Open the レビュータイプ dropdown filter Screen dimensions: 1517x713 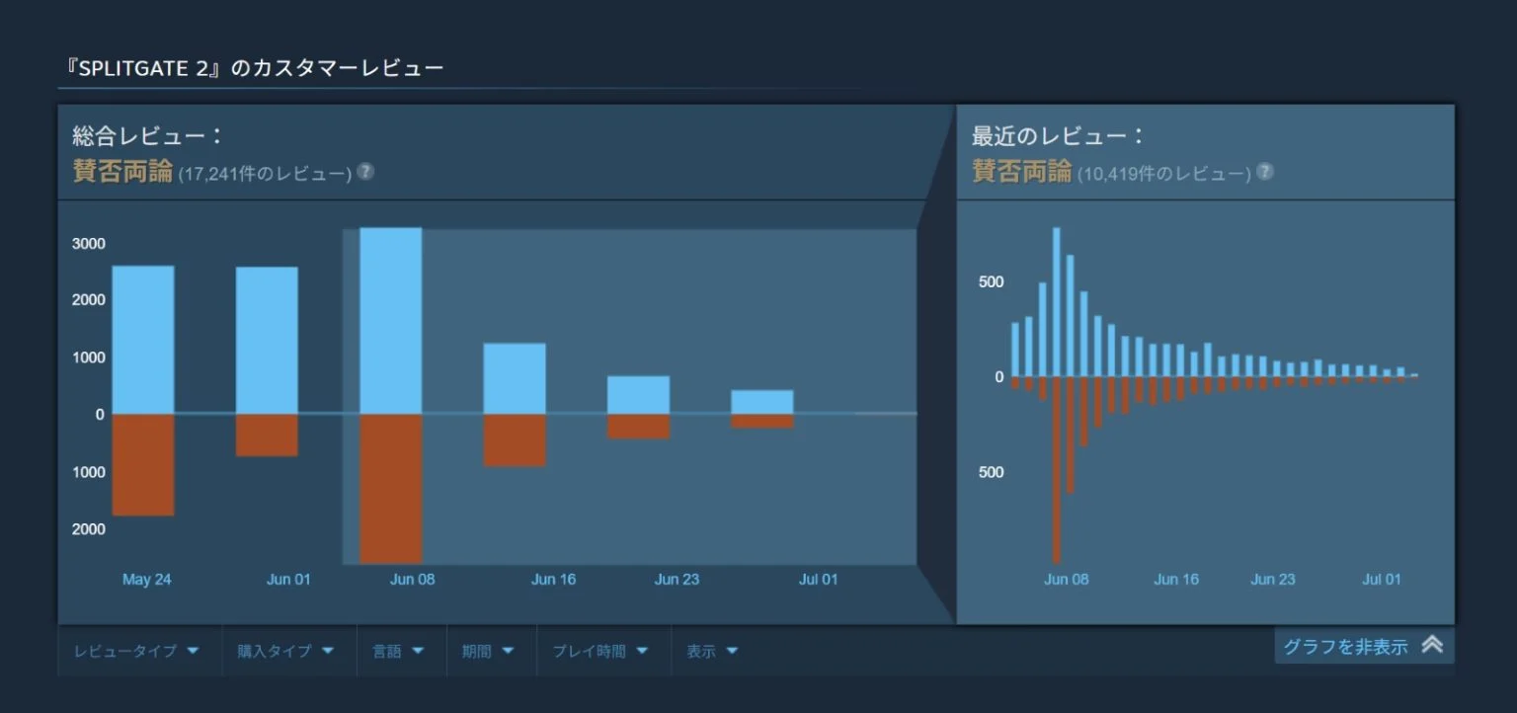(x=137, y=651)
